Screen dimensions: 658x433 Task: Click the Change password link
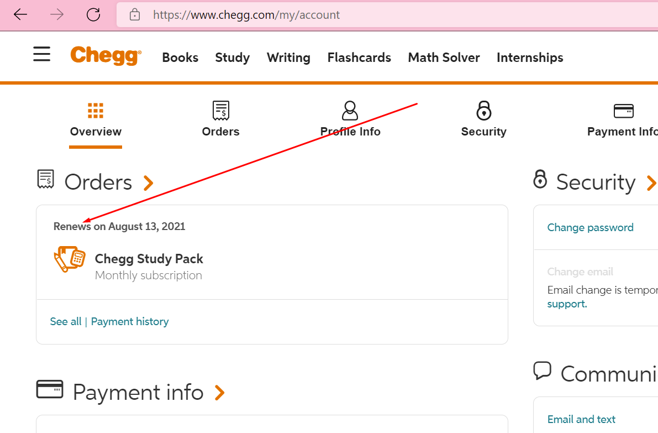click(591, 227)
